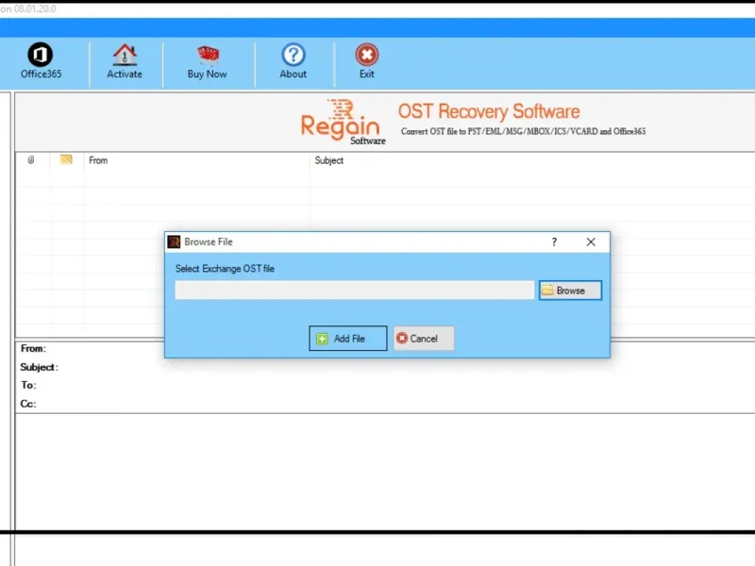Click the "From:" preview label

pyautogui.click(x=33, y=348)
